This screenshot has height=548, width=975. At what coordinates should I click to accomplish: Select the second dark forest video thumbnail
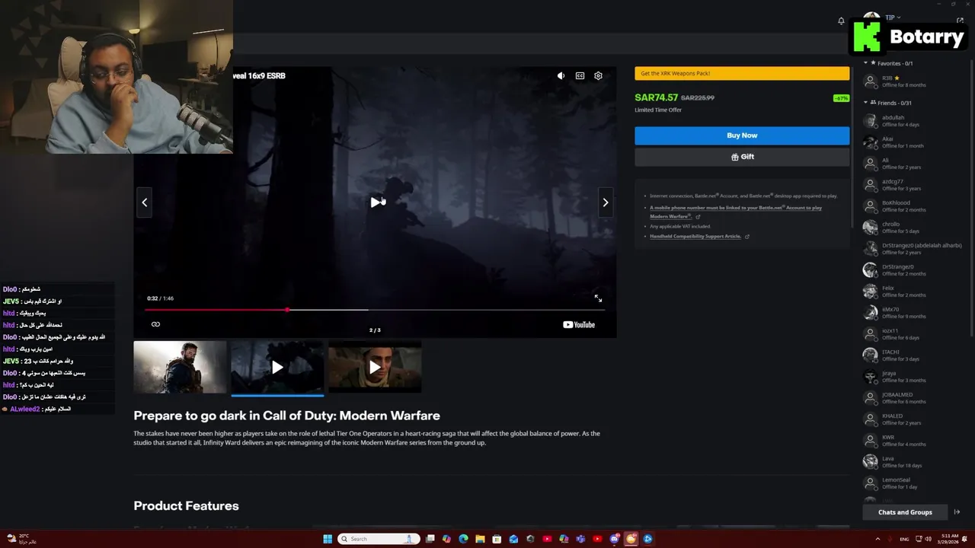tap(277, 367)
